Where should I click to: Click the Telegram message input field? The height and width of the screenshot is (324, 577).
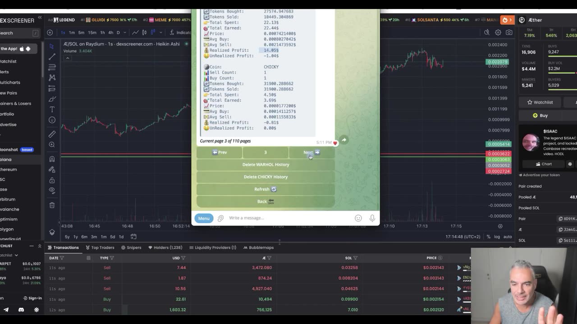(288, 218)
